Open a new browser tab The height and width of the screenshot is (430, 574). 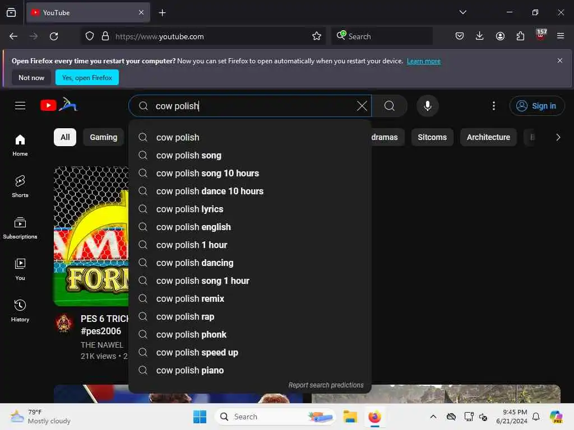click(x=162, y=13)
